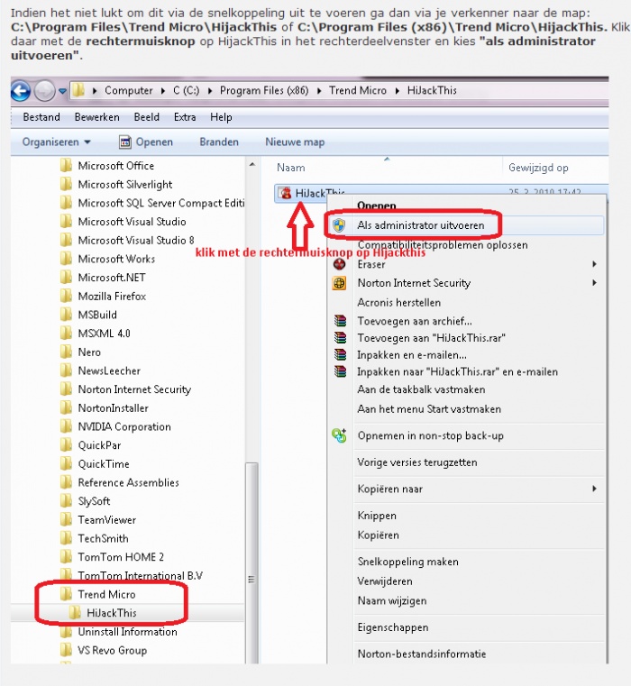
Task: Open the Bewerken menu
Action: click(x=96, y=117)
